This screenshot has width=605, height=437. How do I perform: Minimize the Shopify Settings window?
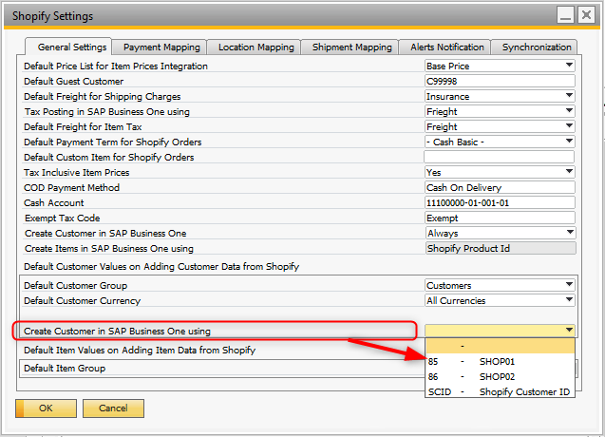point(565,14)
